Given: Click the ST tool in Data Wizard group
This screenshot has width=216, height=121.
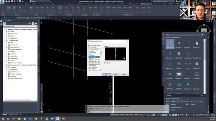Looking at the screenshot, I should (x=90, y=9).
